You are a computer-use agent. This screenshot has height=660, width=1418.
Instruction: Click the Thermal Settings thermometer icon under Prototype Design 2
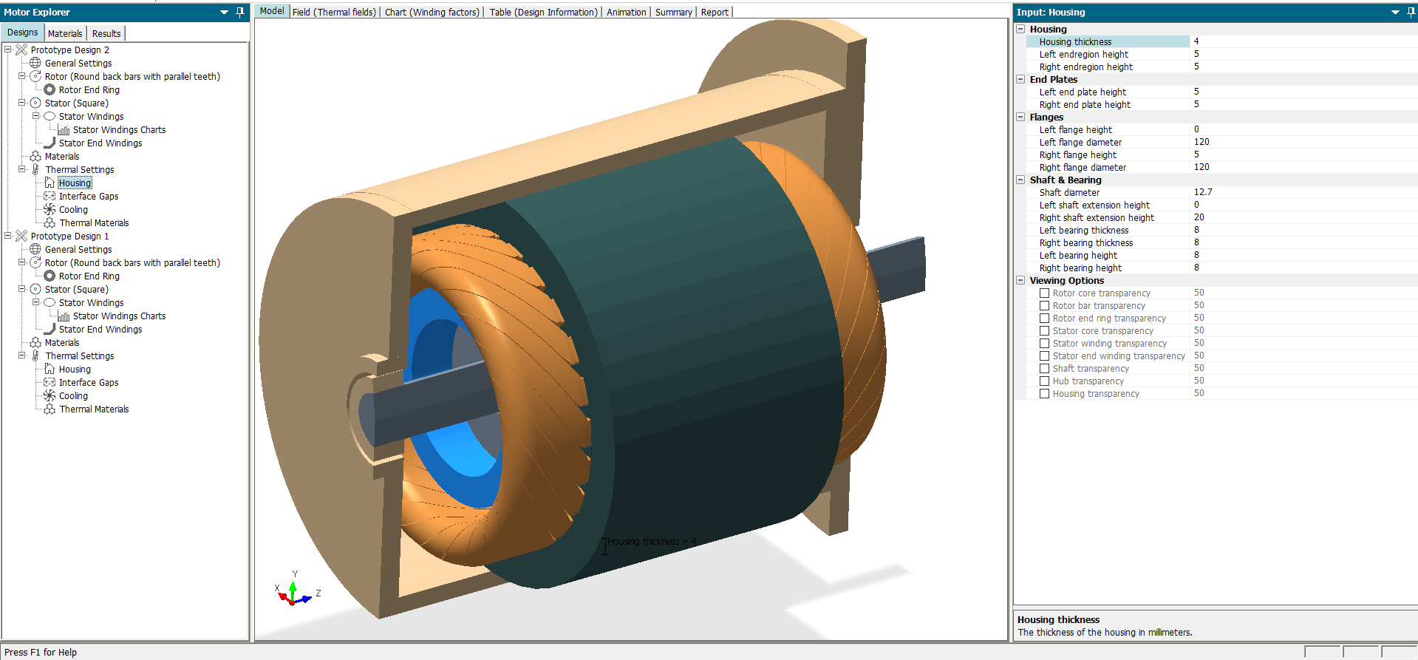click(35, 169)
